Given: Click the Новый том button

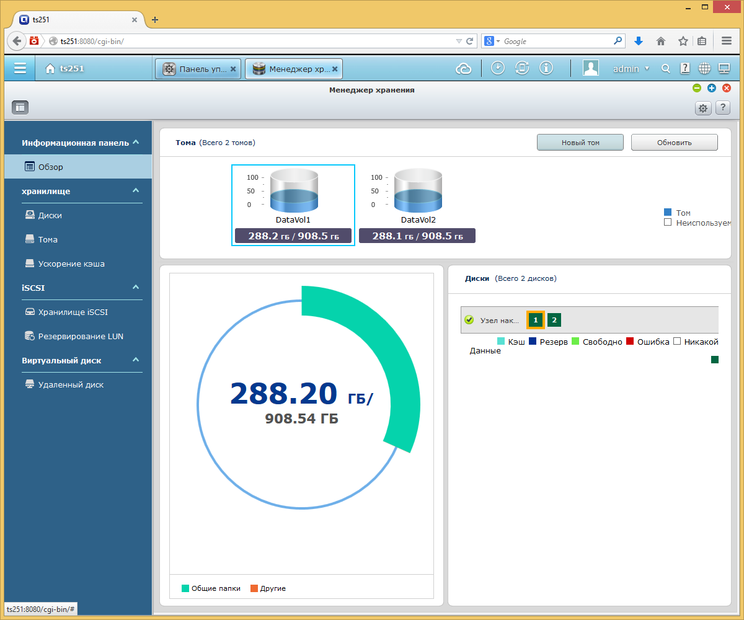Looking at the screenshot, I should [580, 142].
